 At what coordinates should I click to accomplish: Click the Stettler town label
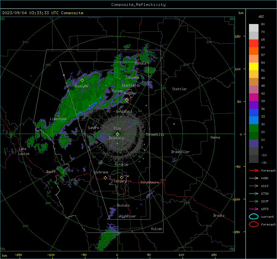179,89
